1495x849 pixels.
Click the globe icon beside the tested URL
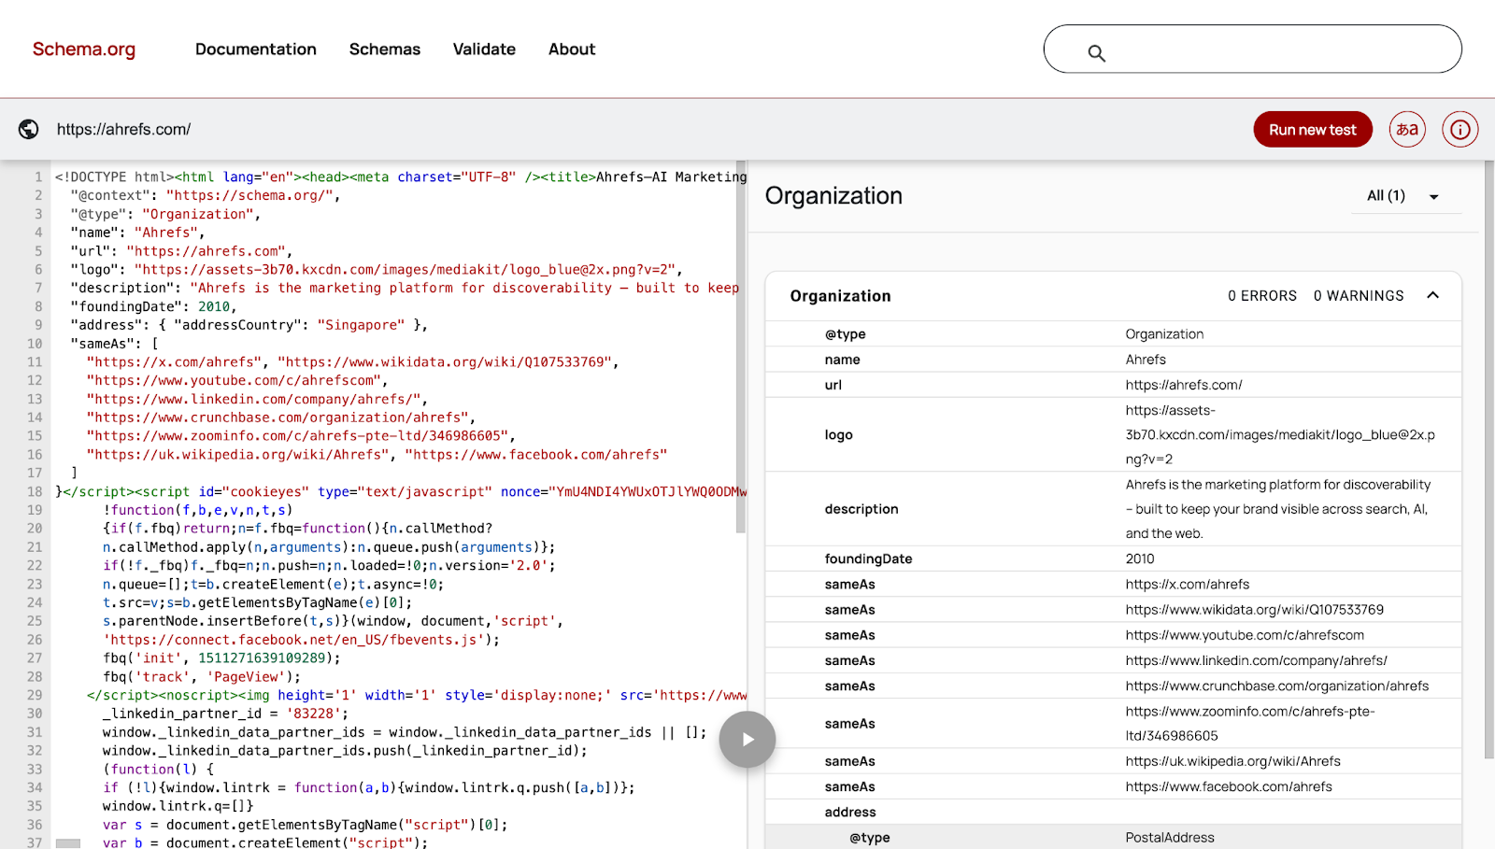(x=27, y=129)
